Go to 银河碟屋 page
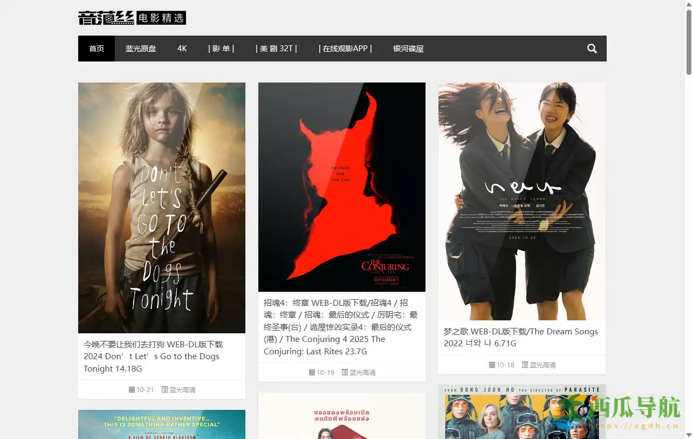The width and height of the screenshot is (693, 439). (x=408, y=49)
